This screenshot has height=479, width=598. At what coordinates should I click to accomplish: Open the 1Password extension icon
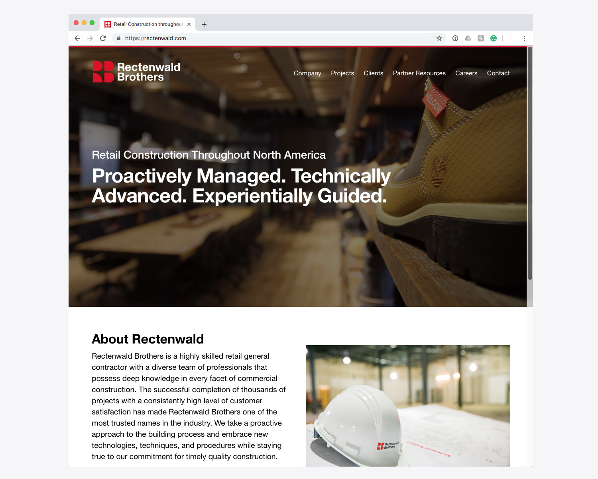[x=455, y=38]
